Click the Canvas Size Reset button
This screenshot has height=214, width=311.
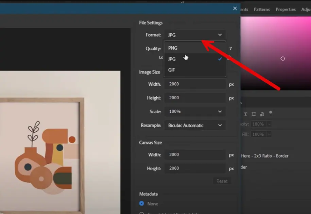click(222, 181)
